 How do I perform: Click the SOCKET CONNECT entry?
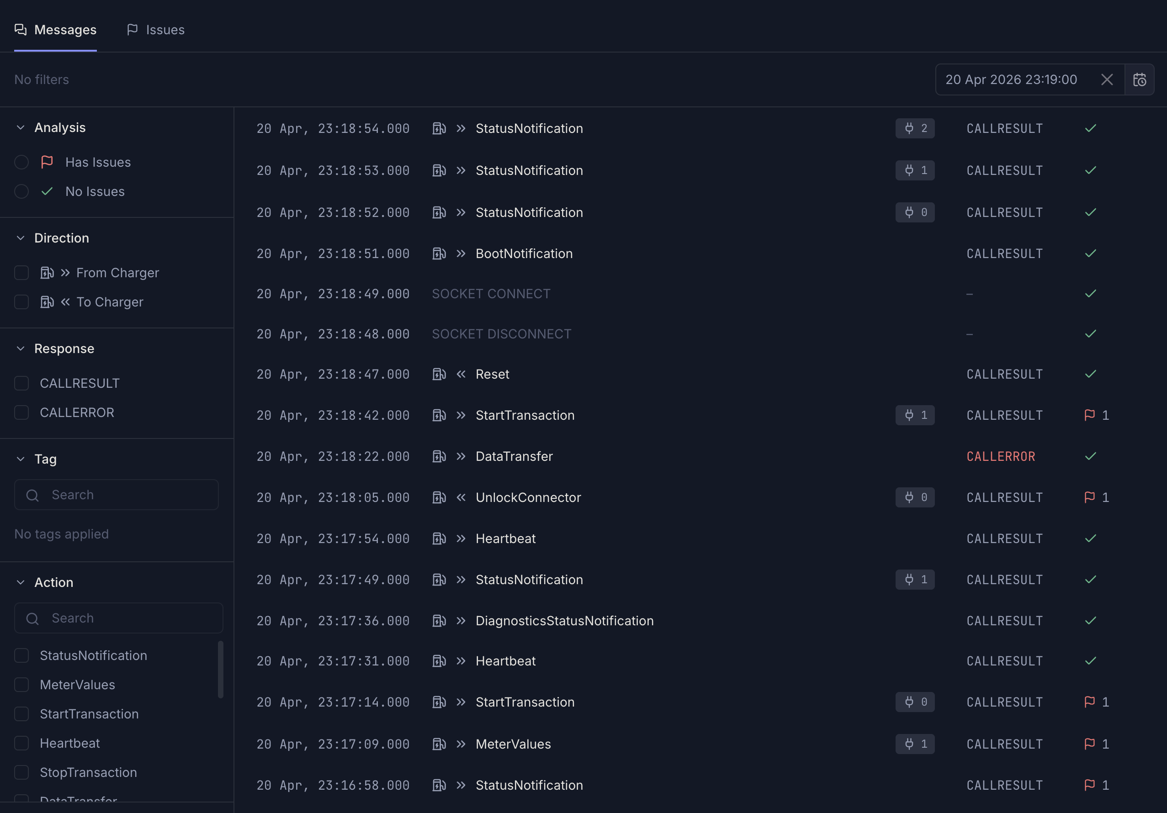point(491,294)
